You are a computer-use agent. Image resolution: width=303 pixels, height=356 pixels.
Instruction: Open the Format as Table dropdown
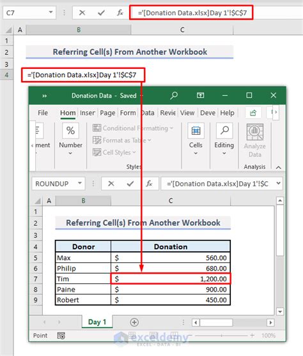point(122,140)
